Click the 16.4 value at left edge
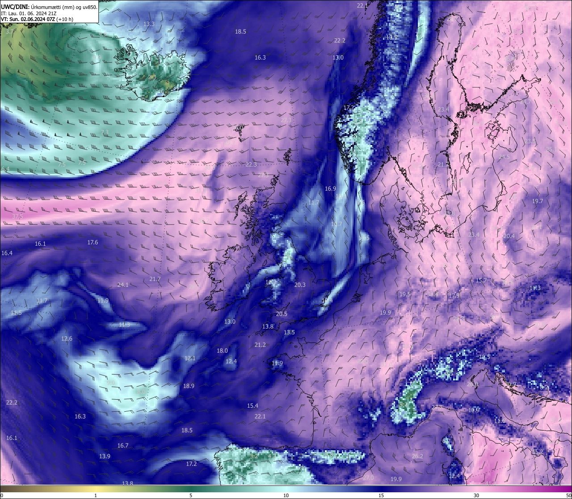 pos(7,253)
